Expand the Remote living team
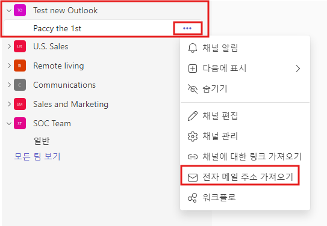 click(9, 66)
